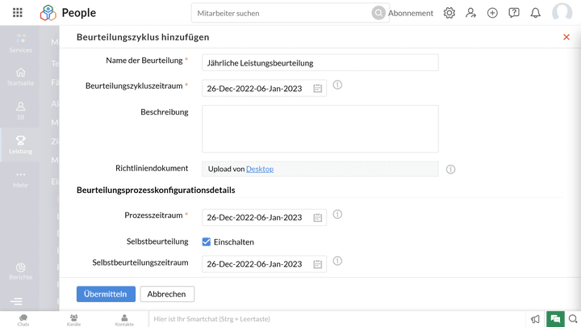Open calendar for Selbstbeurteilungszeitraum
Image resolution: width=581 pixels, height=327 pixels.
pos(318,264)
